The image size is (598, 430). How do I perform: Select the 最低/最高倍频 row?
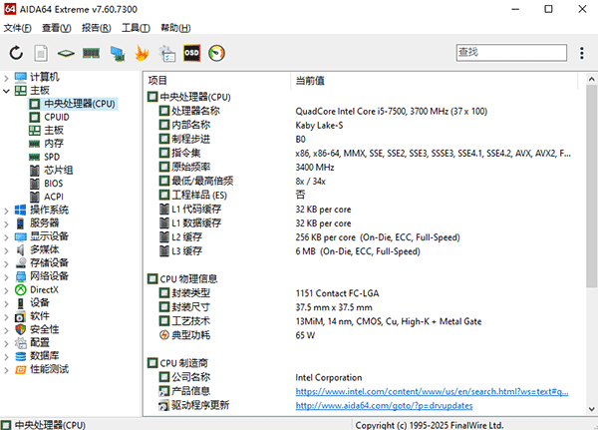[365, 181]
